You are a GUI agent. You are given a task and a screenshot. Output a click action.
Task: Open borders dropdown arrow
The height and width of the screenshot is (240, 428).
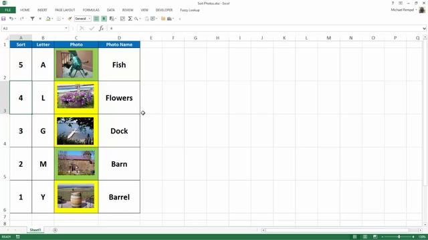coord(63,19)
